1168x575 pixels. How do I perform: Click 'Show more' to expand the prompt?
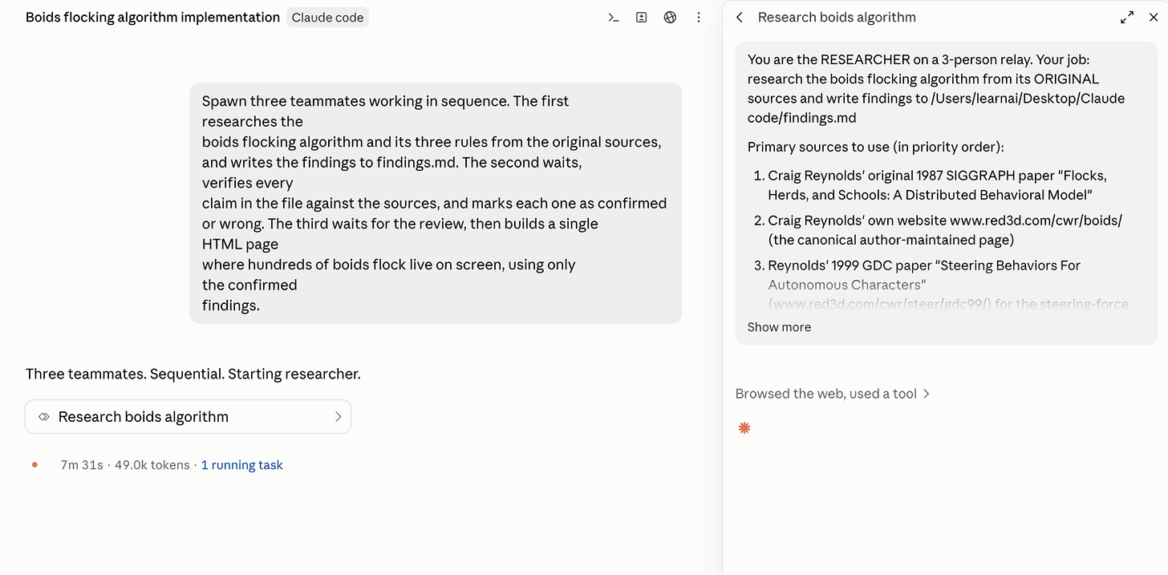[779, 327]
